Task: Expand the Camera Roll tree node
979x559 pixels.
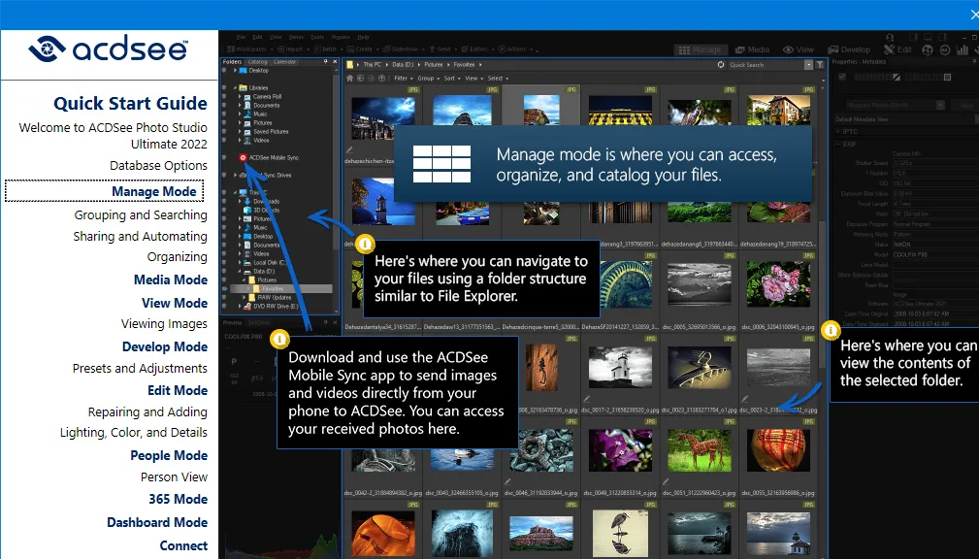Action: (240, 97)
